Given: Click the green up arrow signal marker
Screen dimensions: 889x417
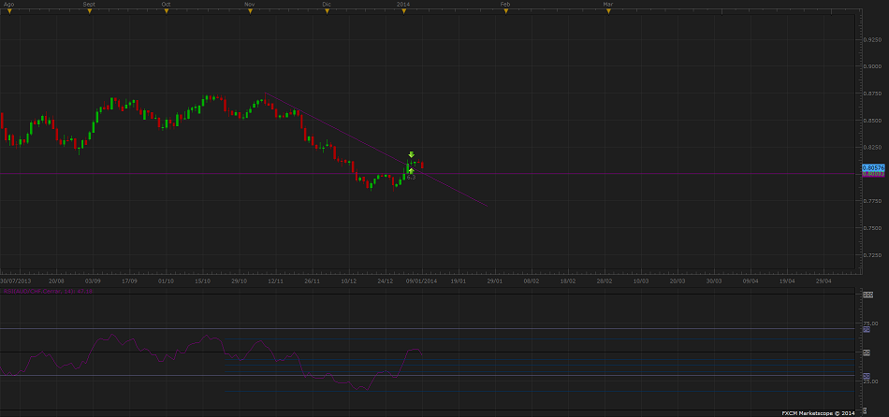Looking at the screenshot, I should 411,170.
